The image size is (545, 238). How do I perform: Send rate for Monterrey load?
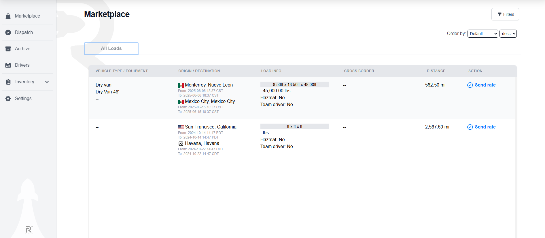481,85
